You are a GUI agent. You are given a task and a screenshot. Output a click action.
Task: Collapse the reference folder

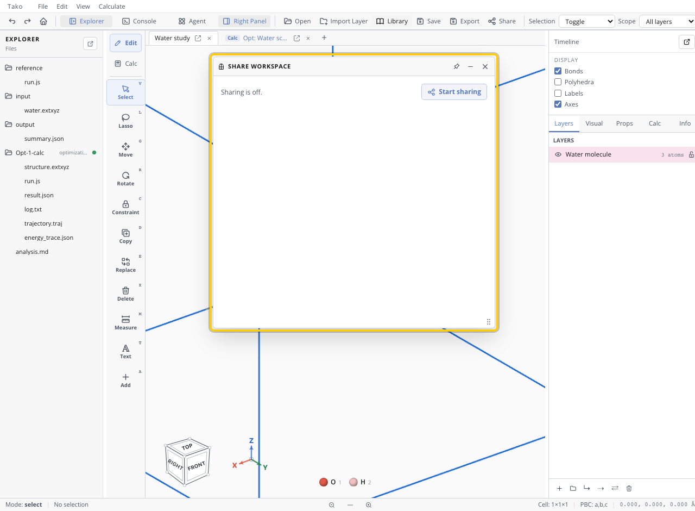click(x=9, y=68)
